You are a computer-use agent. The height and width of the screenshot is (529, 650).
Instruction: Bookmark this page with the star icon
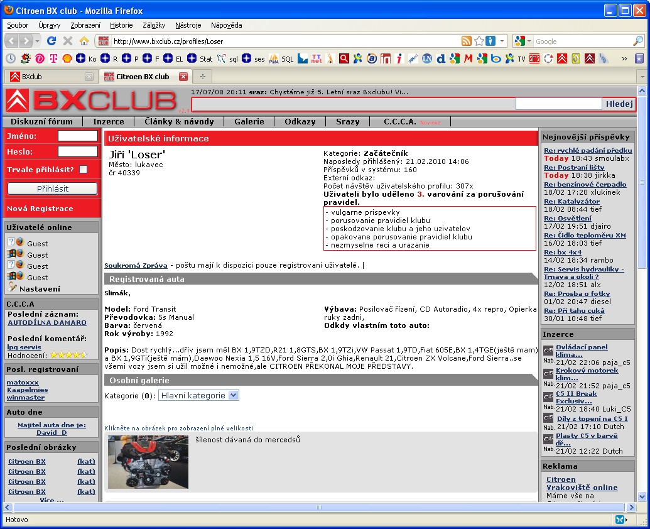[x=479, y=41]
